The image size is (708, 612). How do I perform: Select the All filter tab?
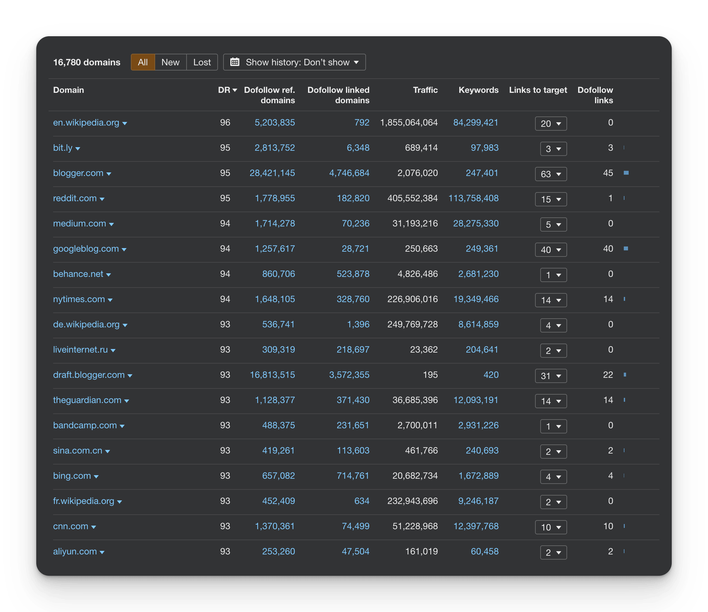pyautogui.click(x=143, y=62)
